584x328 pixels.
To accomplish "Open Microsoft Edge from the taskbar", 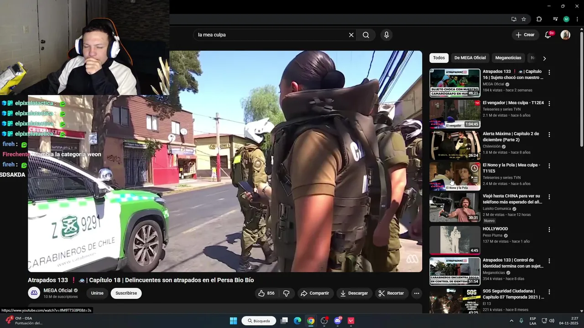I will point(297,321).
